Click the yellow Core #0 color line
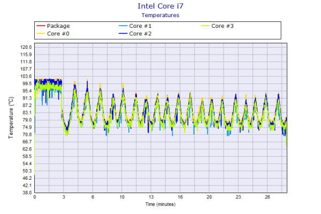321x214 pixels. 41,34
